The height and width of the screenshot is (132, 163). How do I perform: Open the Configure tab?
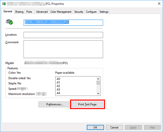91,12
